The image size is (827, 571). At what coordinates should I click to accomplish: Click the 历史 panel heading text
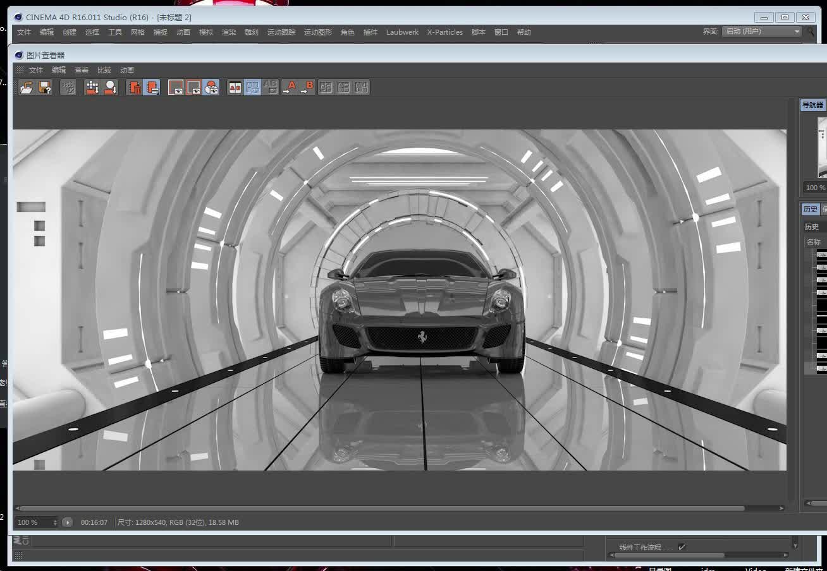click(x=812, y=227)
